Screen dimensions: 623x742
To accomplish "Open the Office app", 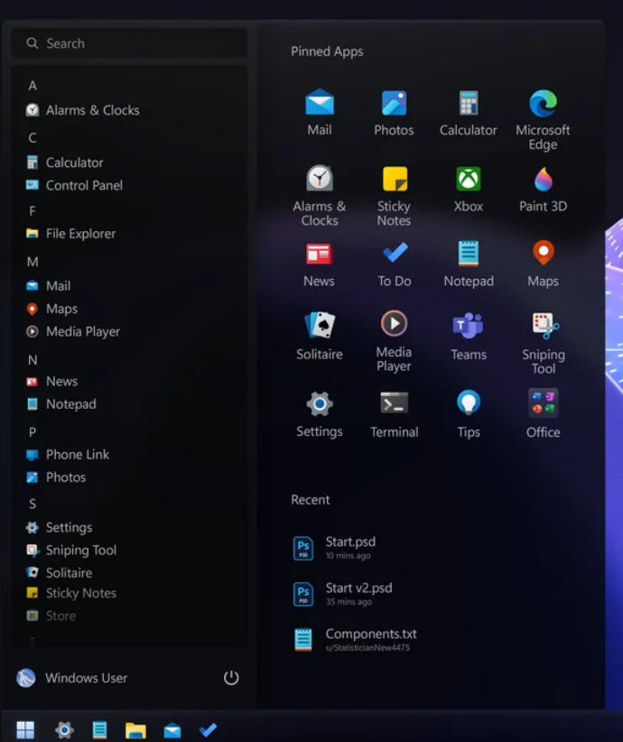I will [x=543, y=414].
